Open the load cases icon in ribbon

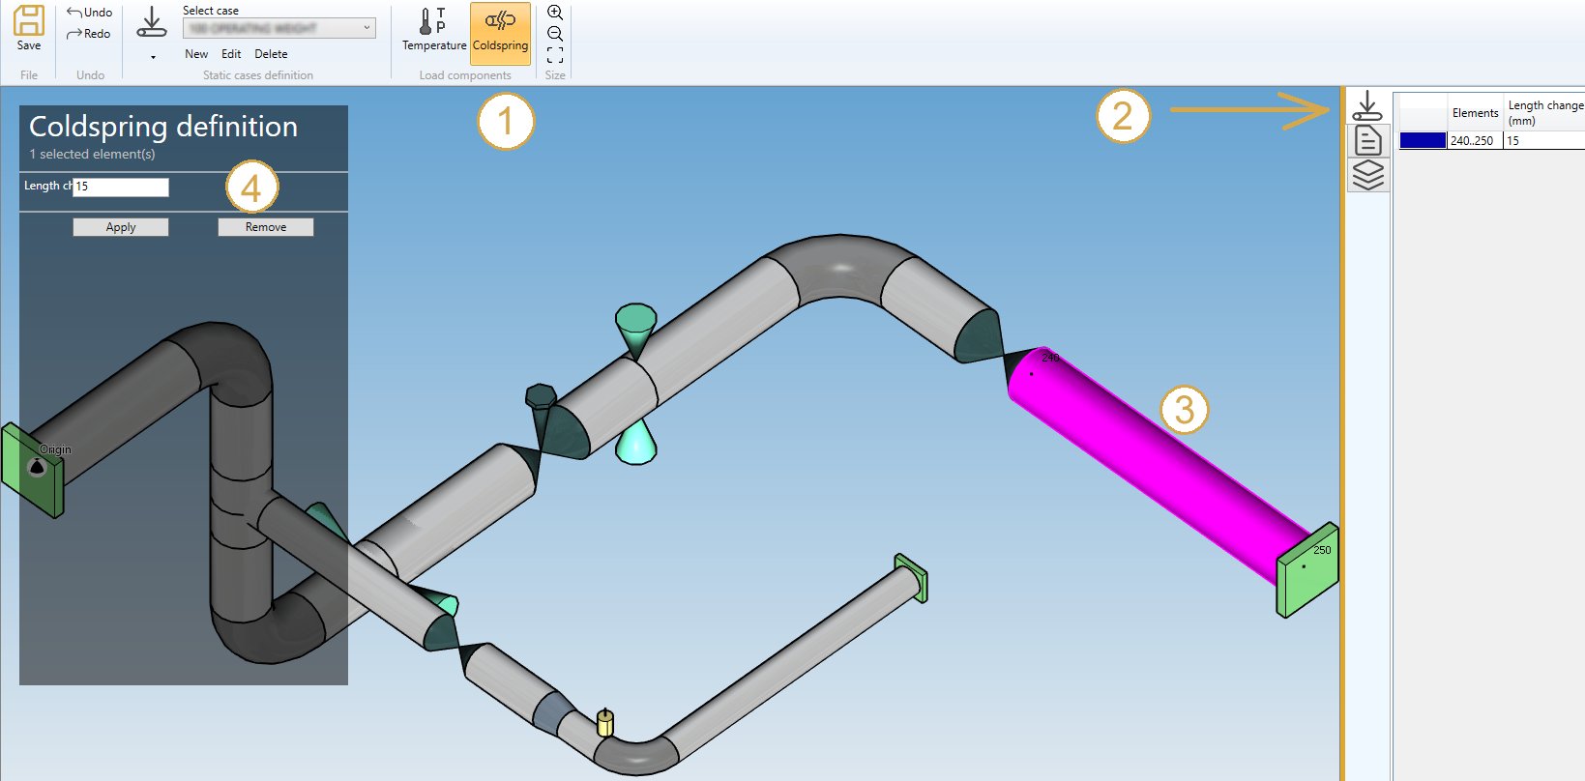152,22
